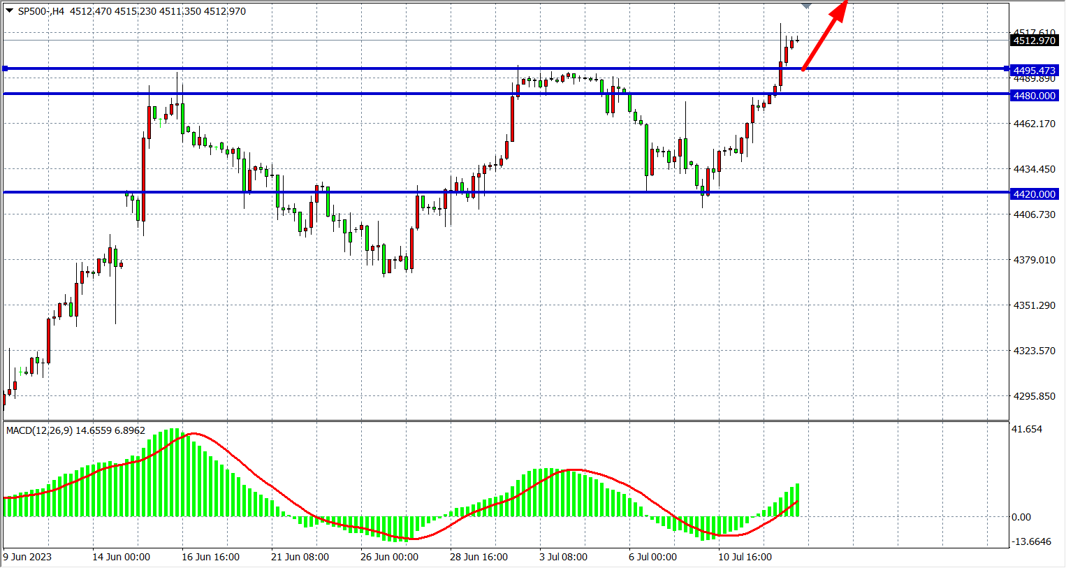The width and height of the screenshot is (1066, 568).
Task: Click the 4295.850 price scale value
Action: (x=1034, y=396)
